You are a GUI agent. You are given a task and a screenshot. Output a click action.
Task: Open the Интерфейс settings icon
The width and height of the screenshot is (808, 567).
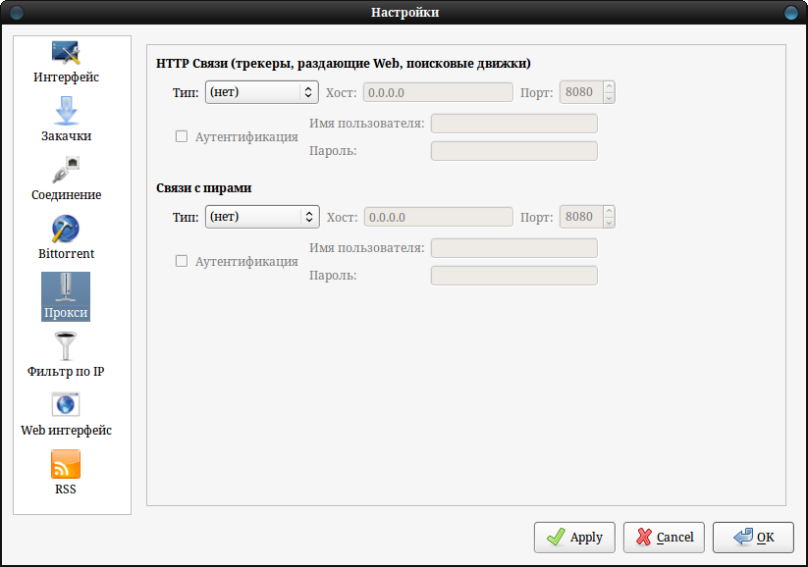click(66, 53)
